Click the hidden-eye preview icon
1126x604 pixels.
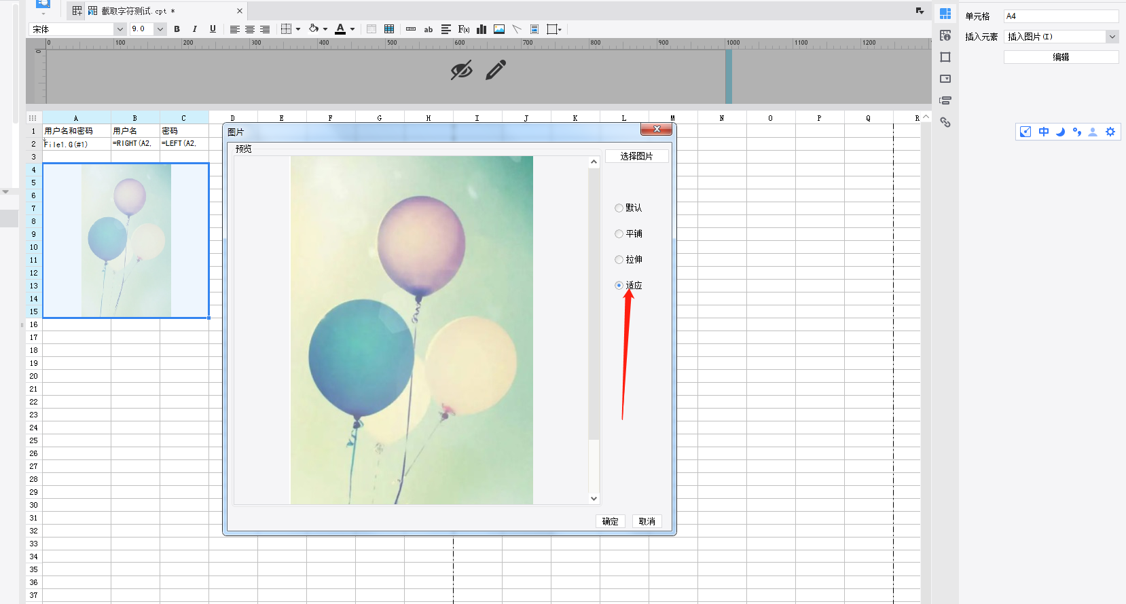click(462, 70)
